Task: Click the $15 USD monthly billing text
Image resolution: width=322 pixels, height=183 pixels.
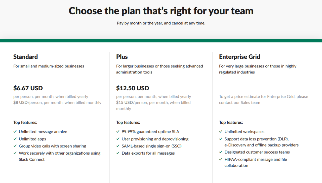Action: click(125, 102)
